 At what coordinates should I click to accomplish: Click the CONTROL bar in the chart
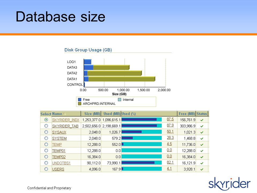[x=84, y=85]
